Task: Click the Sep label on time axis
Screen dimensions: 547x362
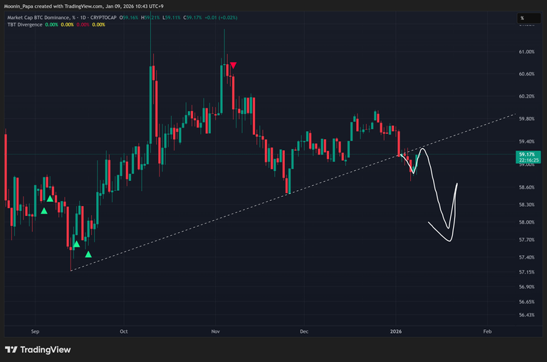Action: pos(36,331)
